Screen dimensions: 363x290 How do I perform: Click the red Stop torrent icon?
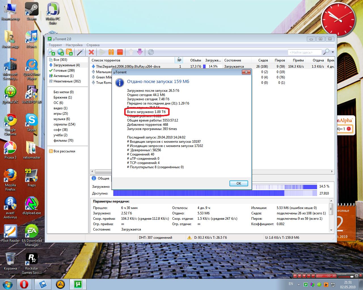(x=120, y=52)
